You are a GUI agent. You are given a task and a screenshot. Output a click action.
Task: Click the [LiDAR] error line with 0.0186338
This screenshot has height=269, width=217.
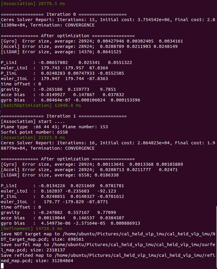coord(60,175)
